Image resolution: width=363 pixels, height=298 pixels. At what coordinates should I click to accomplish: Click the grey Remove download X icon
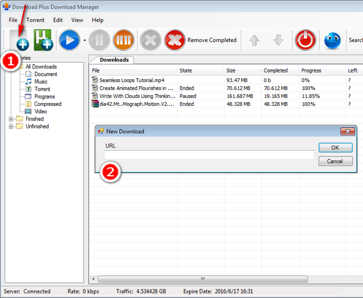[x=150, y=40]
